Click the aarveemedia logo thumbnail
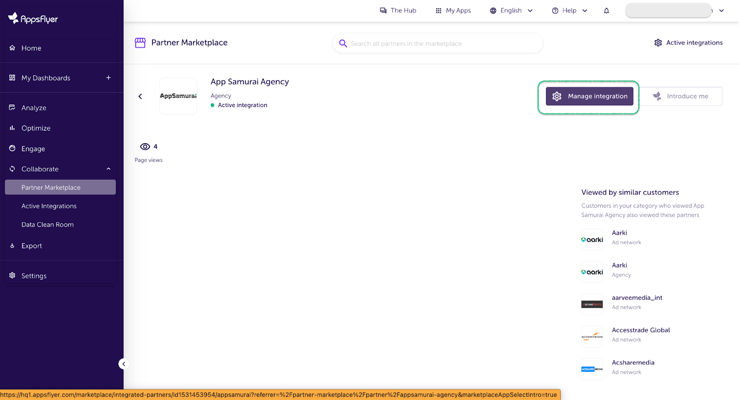Image resolution: width=739 pixels, height=400 pixels. (592, 304)
